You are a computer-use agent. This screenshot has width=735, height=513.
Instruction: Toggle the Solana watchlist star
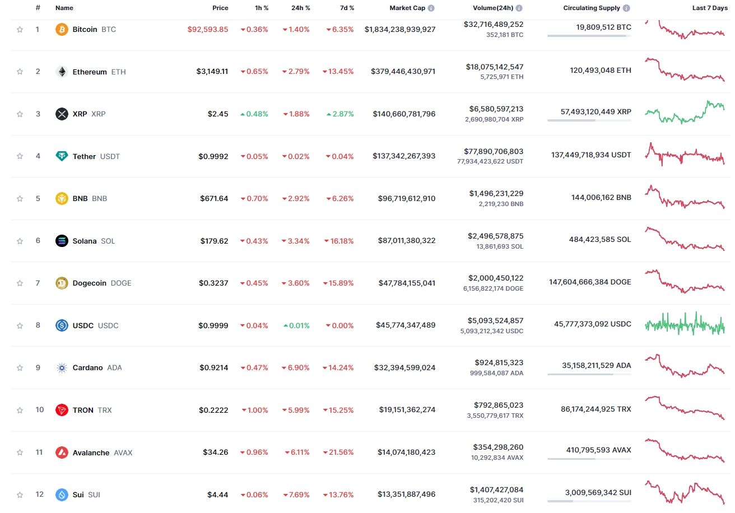(x=20, y=241)
